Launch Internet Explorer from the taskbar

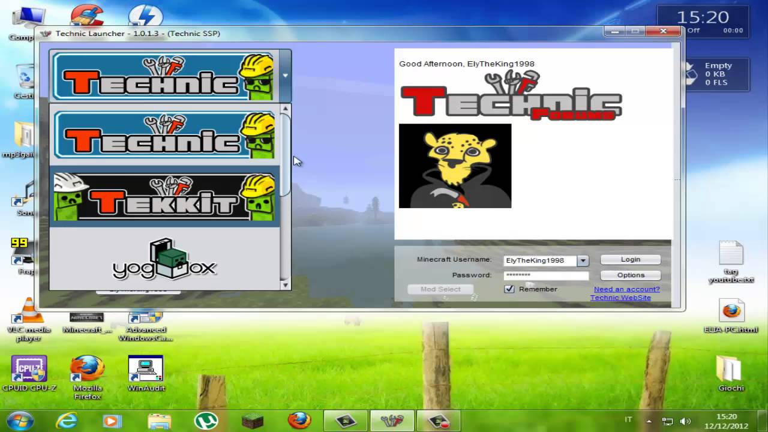(x=66, y=421)
